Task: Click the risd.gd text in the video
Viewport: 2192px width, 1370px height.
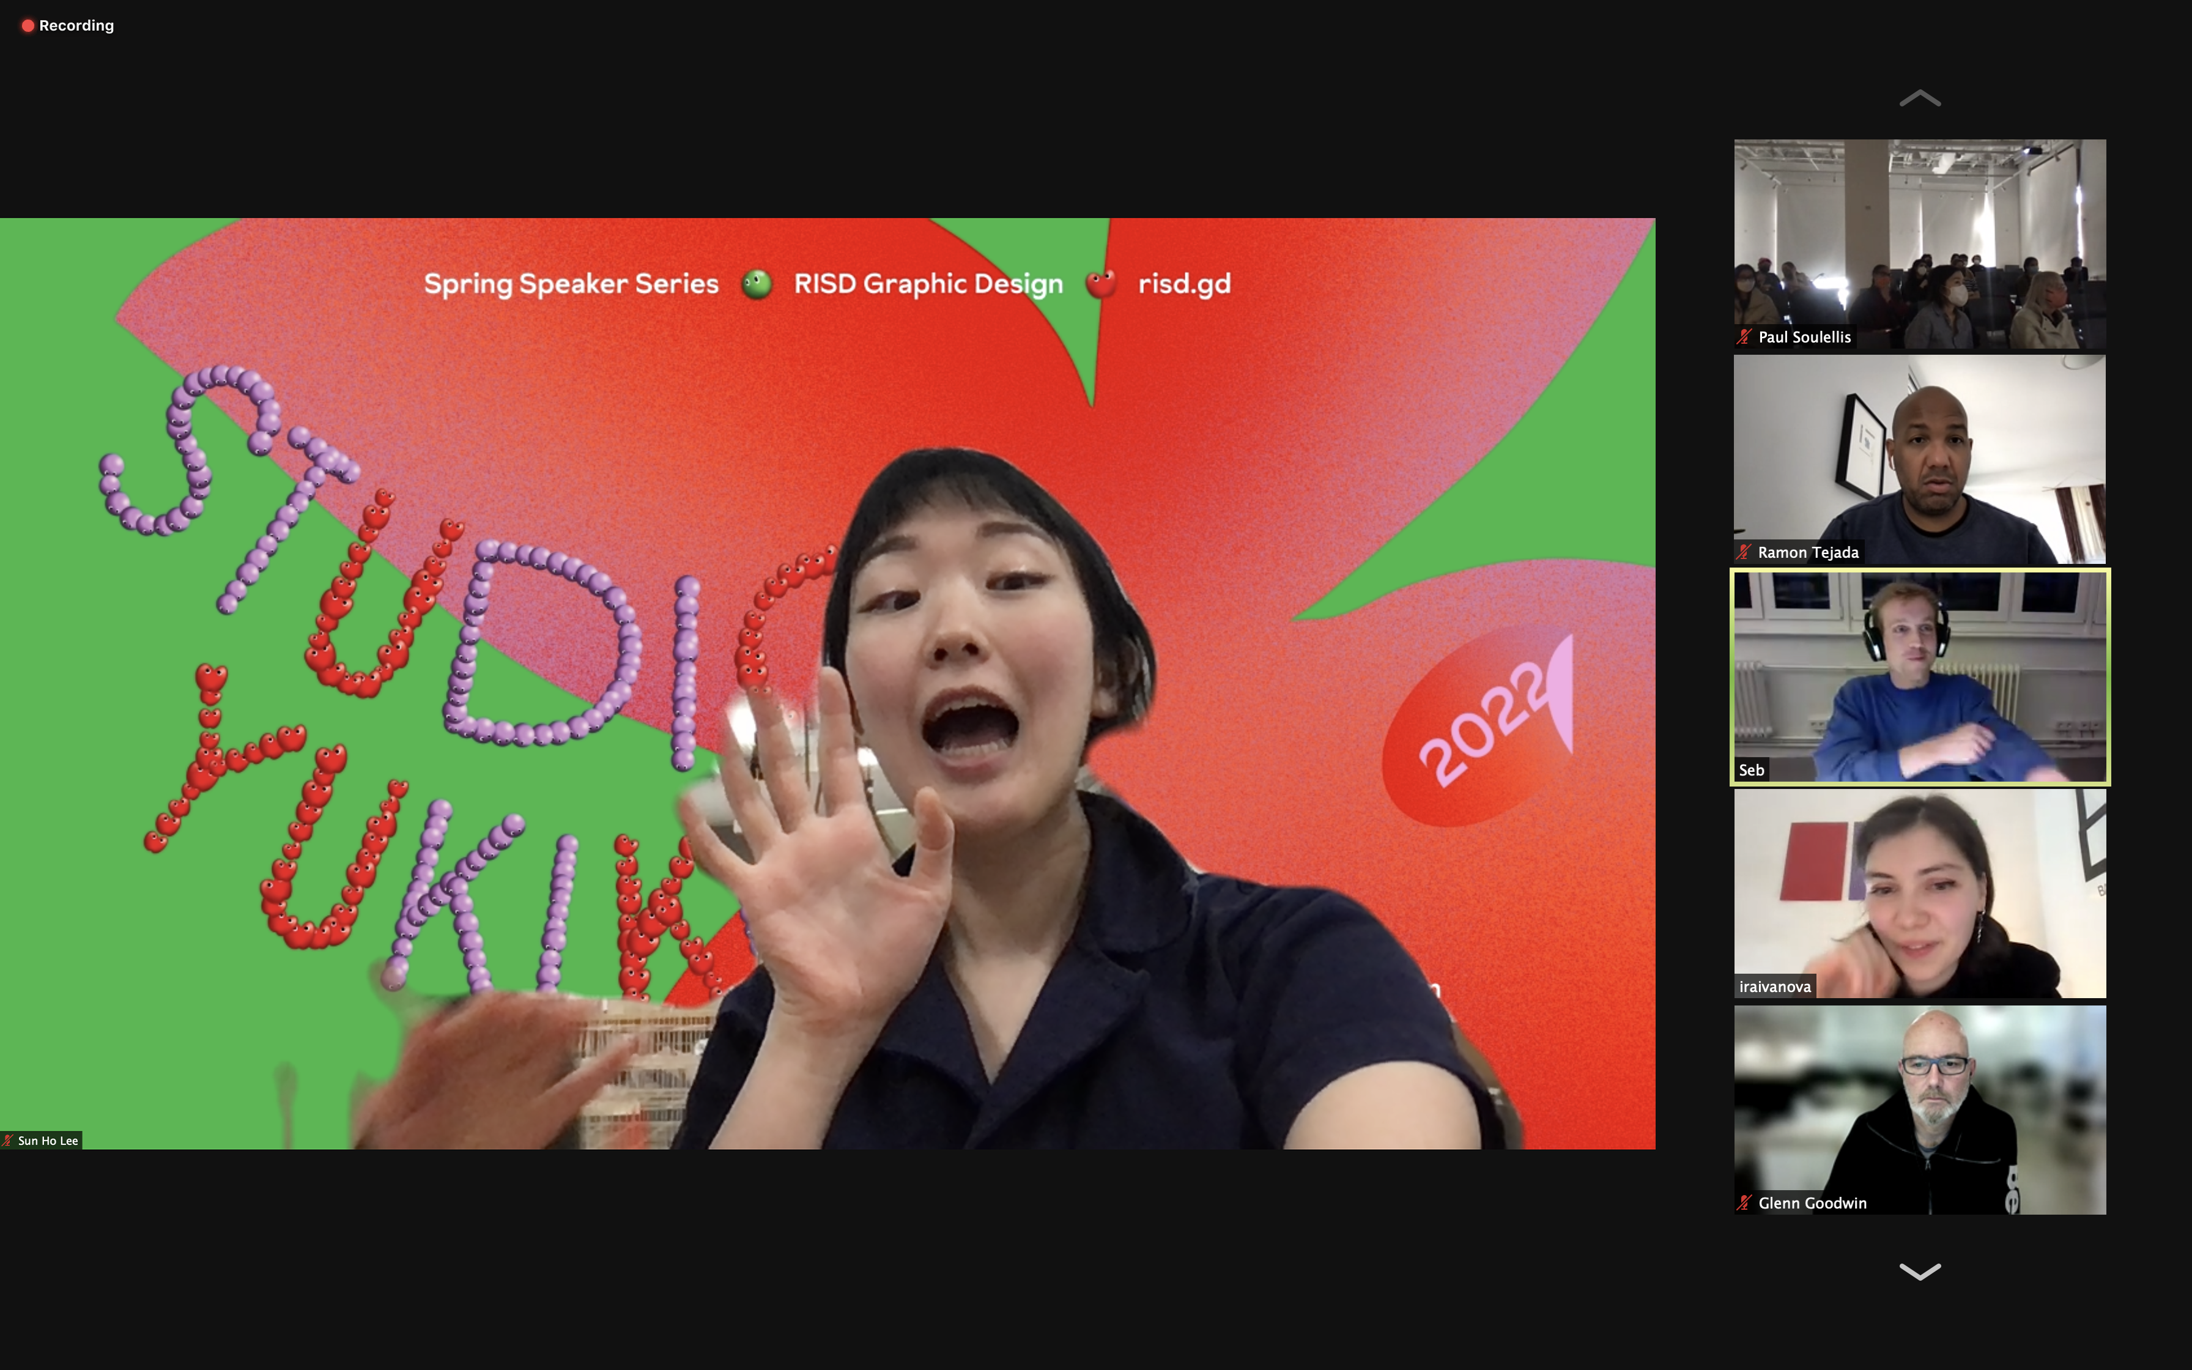Action: click(x=1184, y=284)
